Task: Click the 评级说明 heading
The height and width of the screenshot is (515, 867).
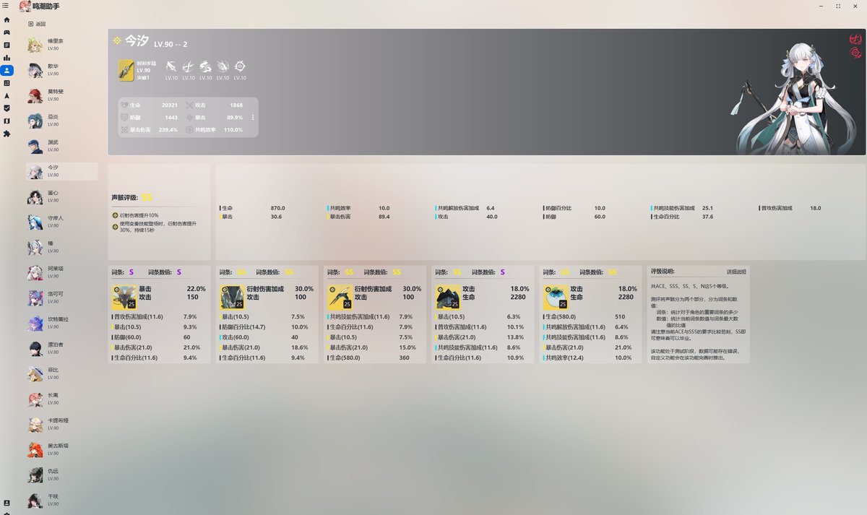Action: (663, 272)
